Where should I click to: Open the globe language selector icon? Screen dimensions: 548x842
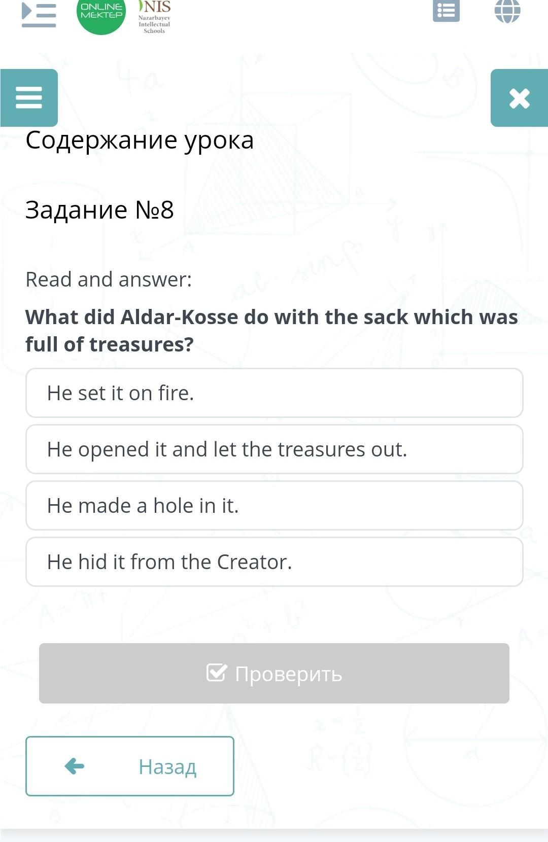(507, 11)
